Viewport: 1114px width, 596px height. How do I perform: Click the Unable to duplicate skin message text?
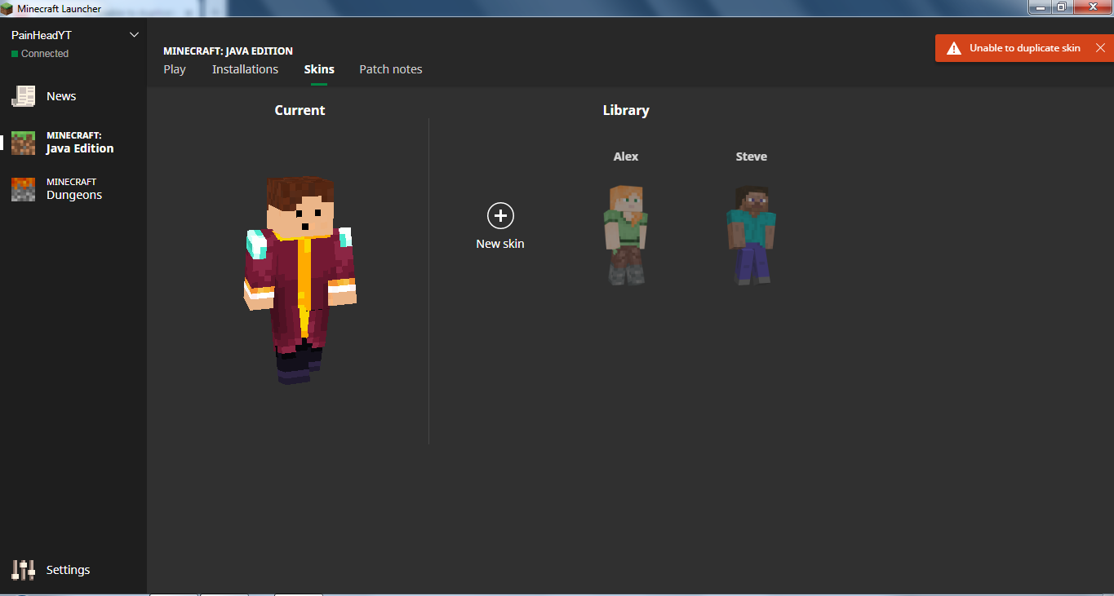point(1024,48)
